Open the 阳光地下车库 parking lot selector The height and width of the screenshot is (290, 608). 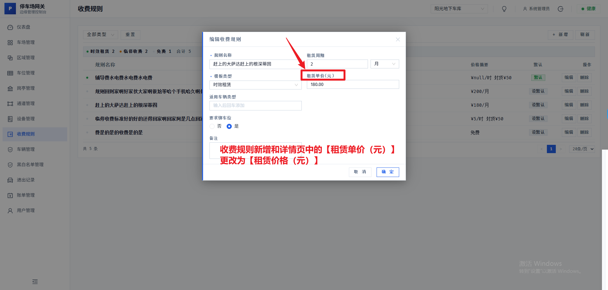459,9
